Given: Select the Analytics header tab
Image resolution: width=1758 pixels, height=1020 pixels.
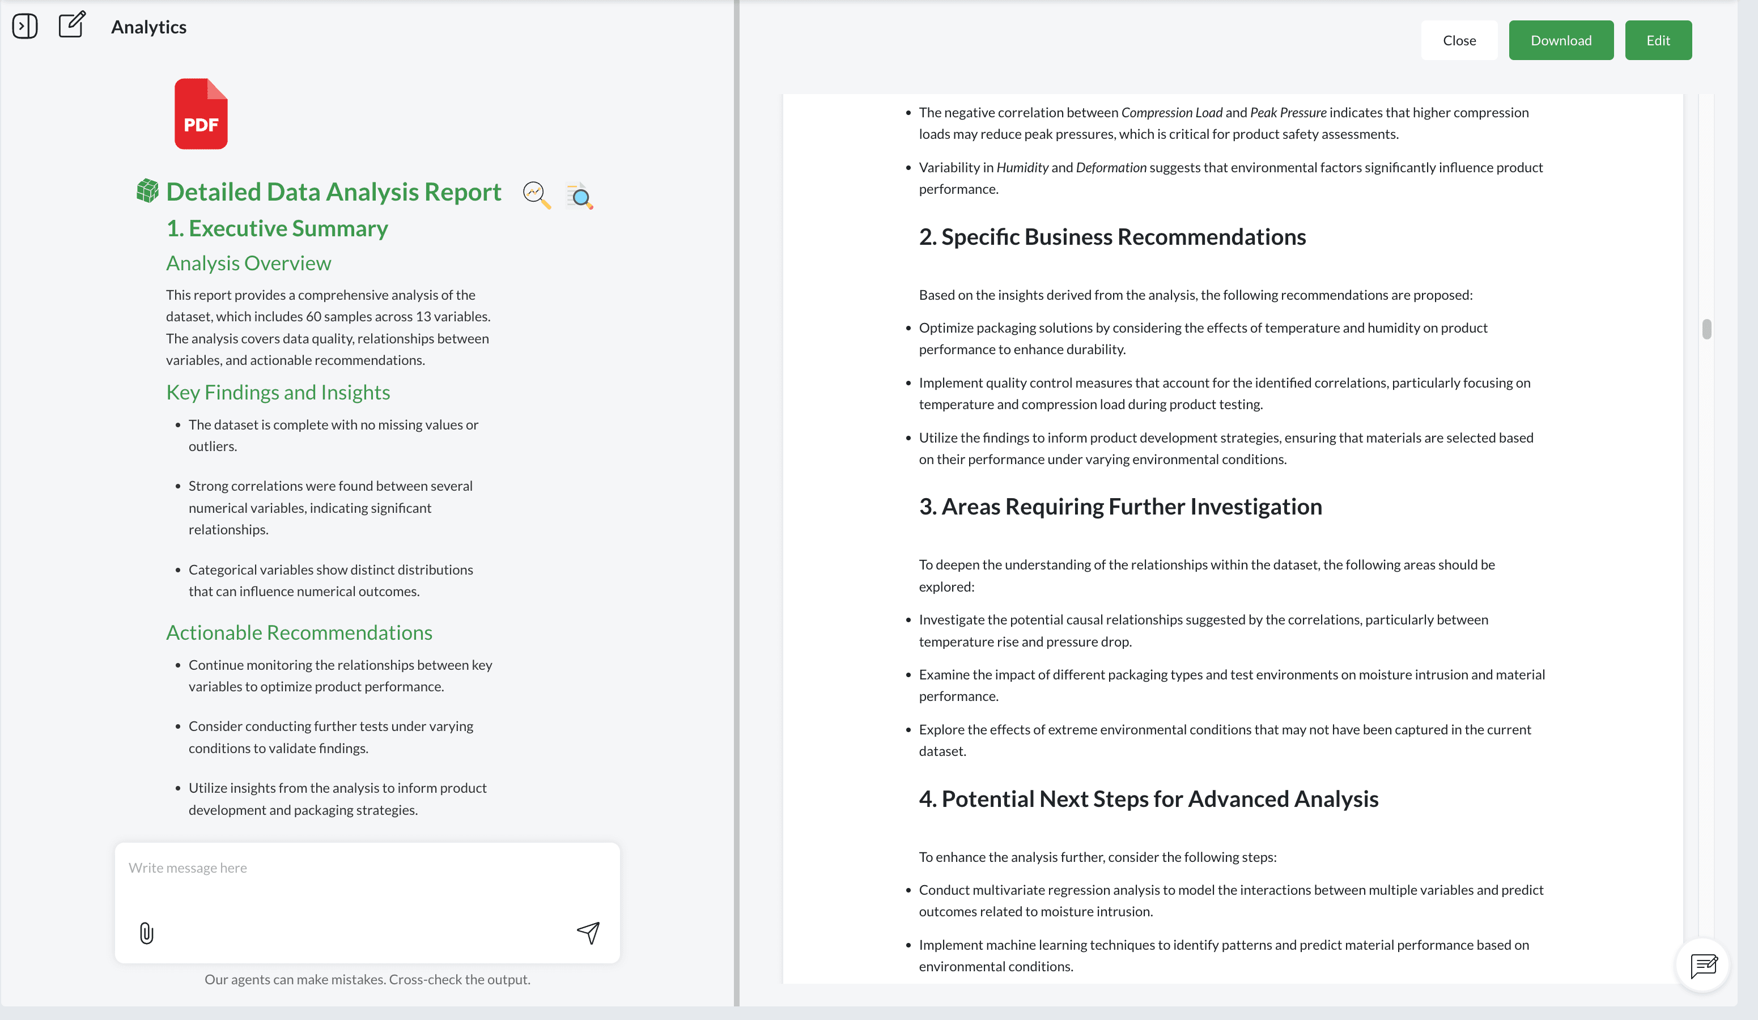Looking at the screenshot, I should pos(148,27).
